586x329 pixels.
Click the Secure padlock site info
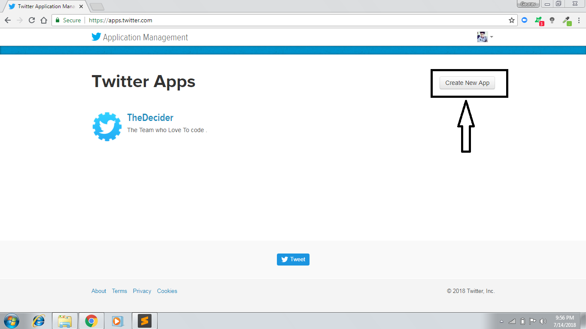(68, 20)
